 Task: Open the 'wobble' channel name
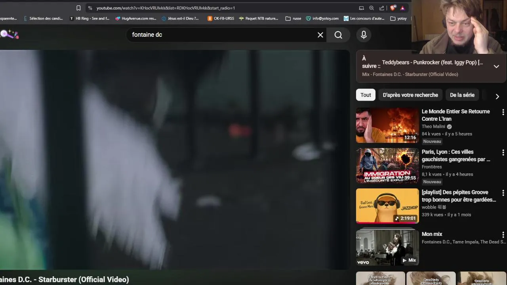434,207
